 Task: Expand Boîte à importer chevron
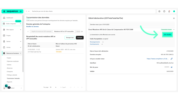(x=20, y=24)
